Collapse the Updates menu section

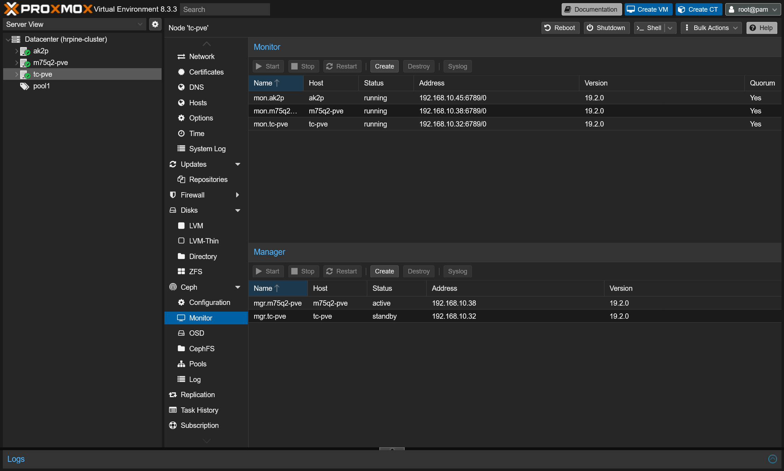tap(238, 164)
